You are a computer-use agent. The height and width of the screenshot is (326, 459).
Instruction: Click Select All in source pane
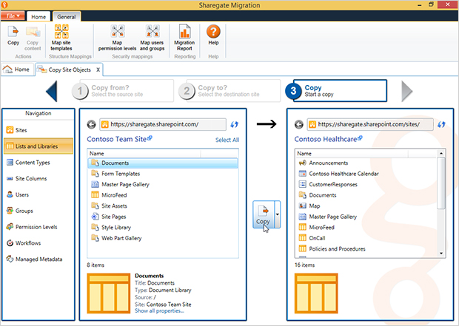pyautogui.click(x=227, y=140)
